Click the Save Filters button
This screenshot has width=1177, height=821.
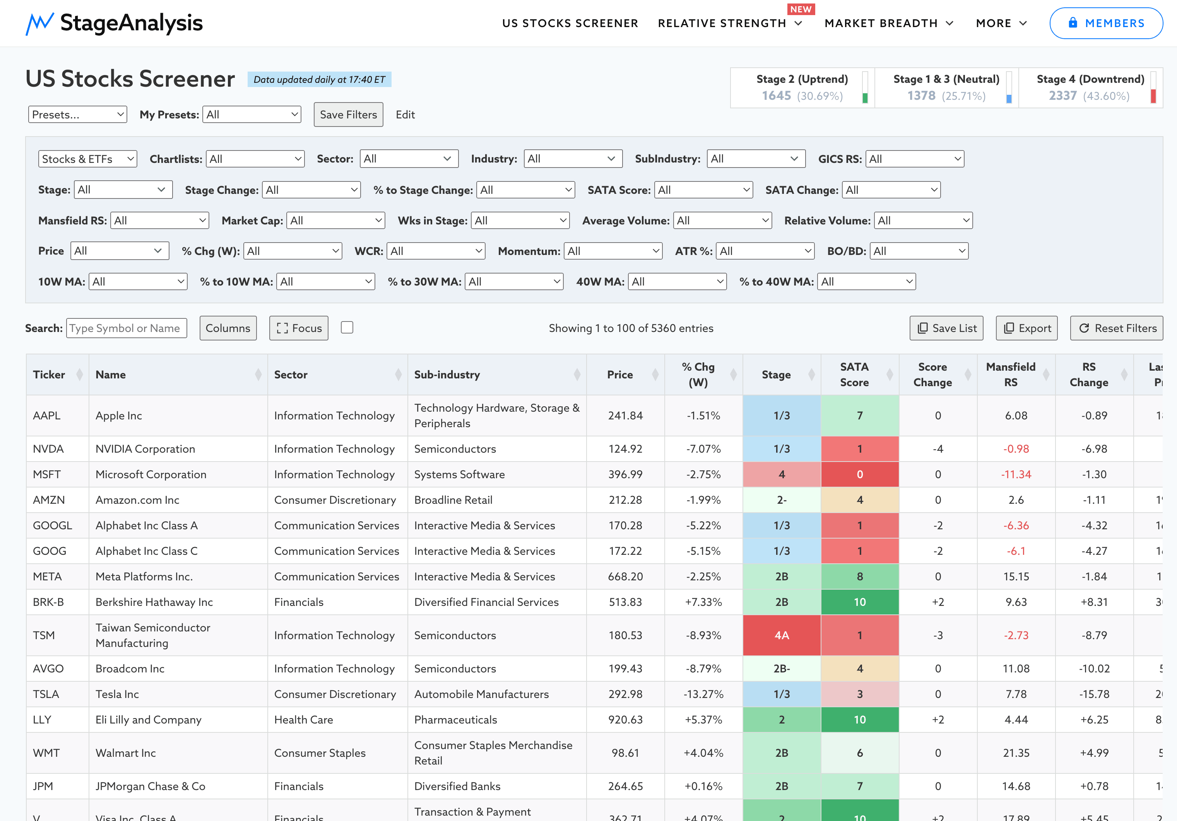[x=349, y=114]
